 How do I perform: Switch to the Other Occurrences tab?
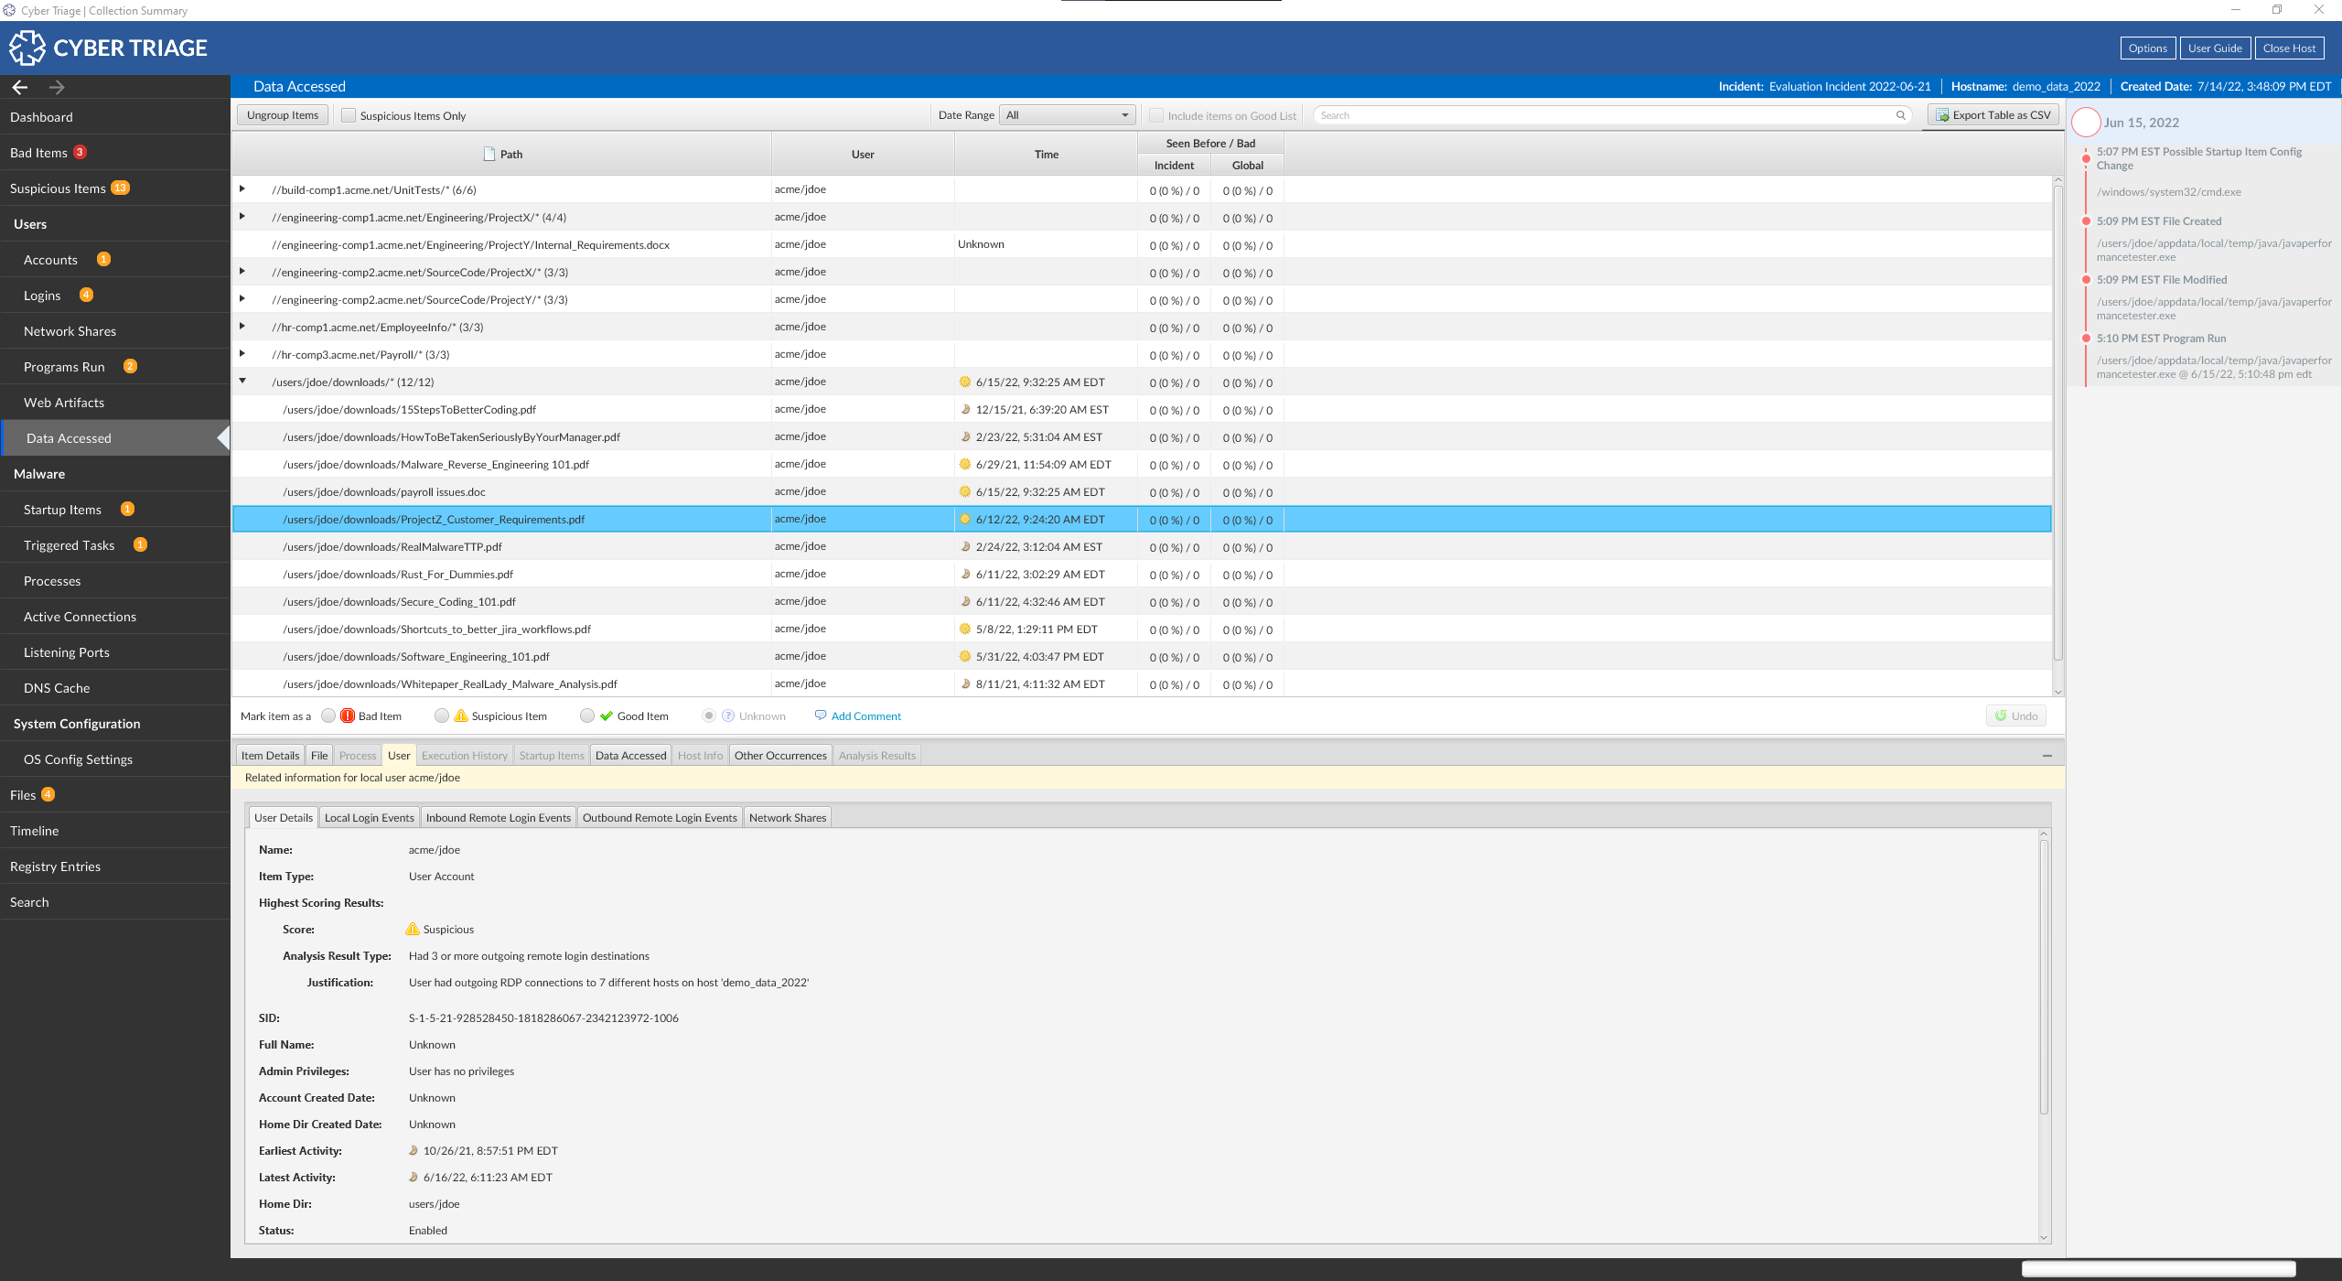pos(779,755)
